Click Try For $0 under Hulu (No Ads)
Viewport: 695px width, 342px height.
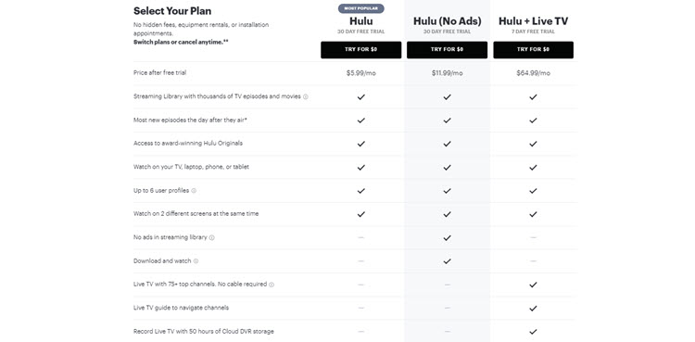[x=447, y=50]
